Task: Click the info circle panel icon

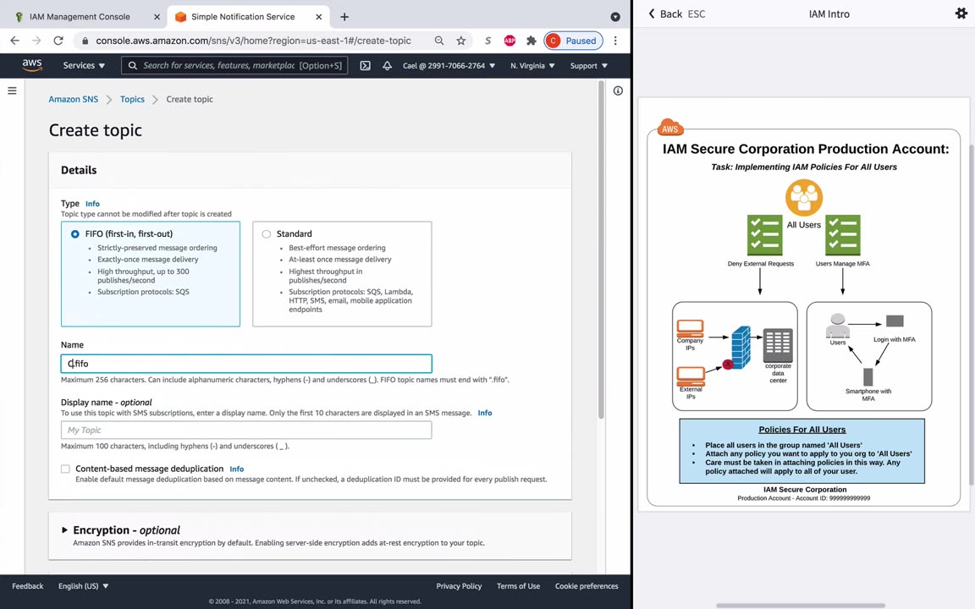Action: [x=618, y=91]
